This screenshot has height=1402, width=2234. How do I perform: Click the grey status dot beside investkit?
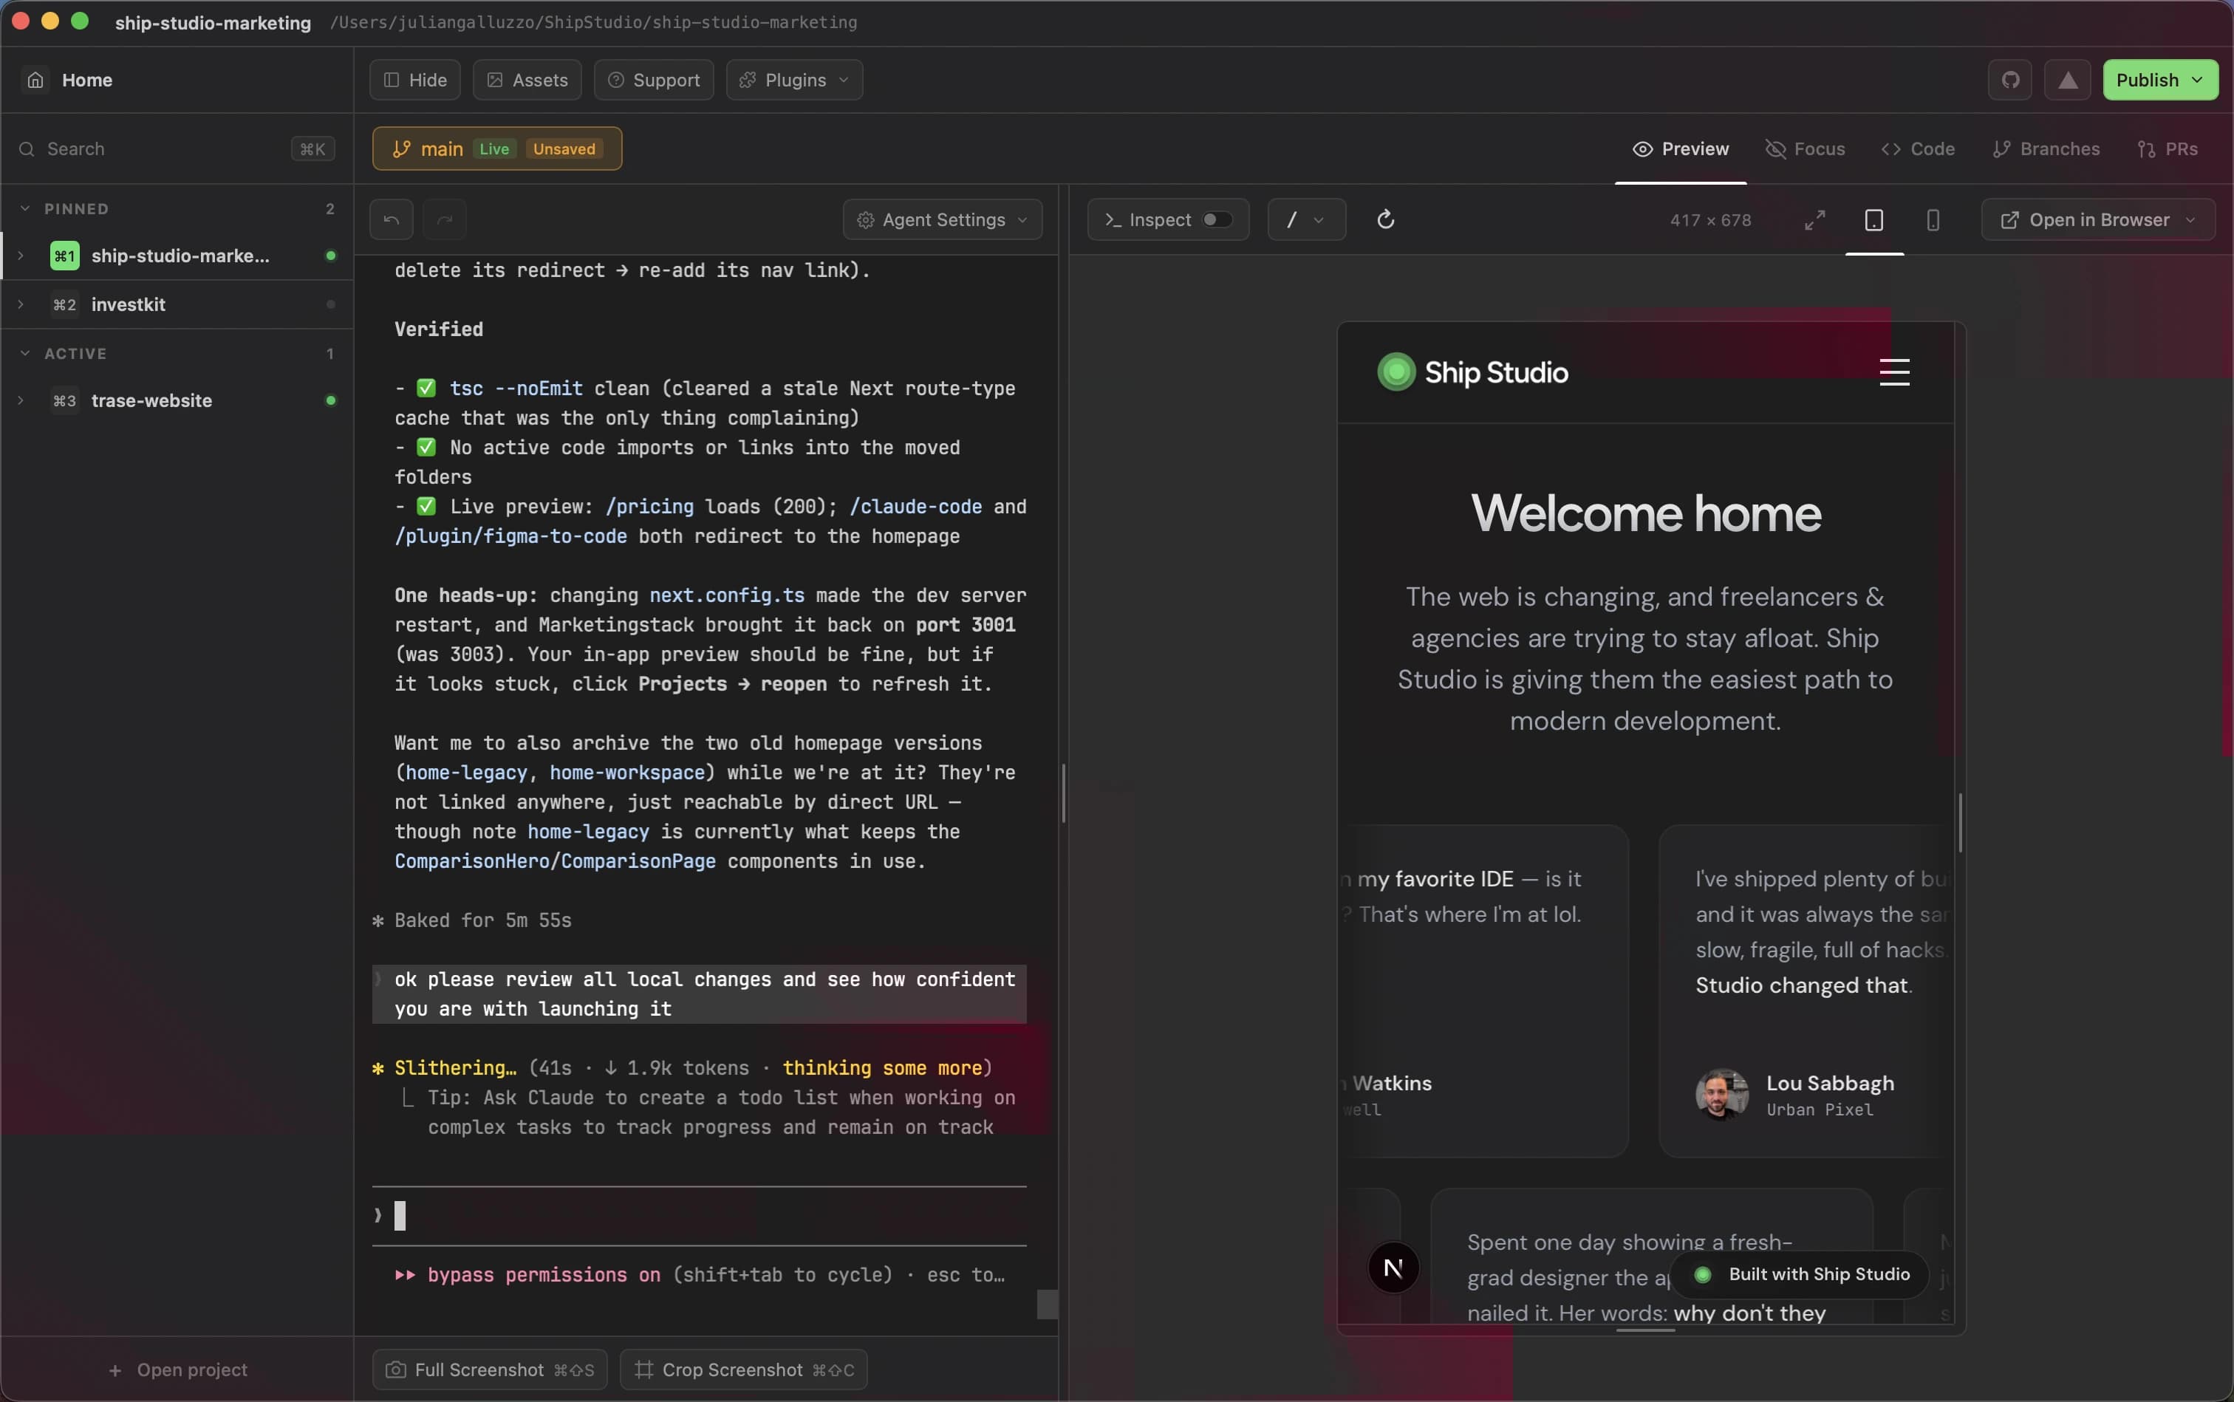tap(330, 304)
